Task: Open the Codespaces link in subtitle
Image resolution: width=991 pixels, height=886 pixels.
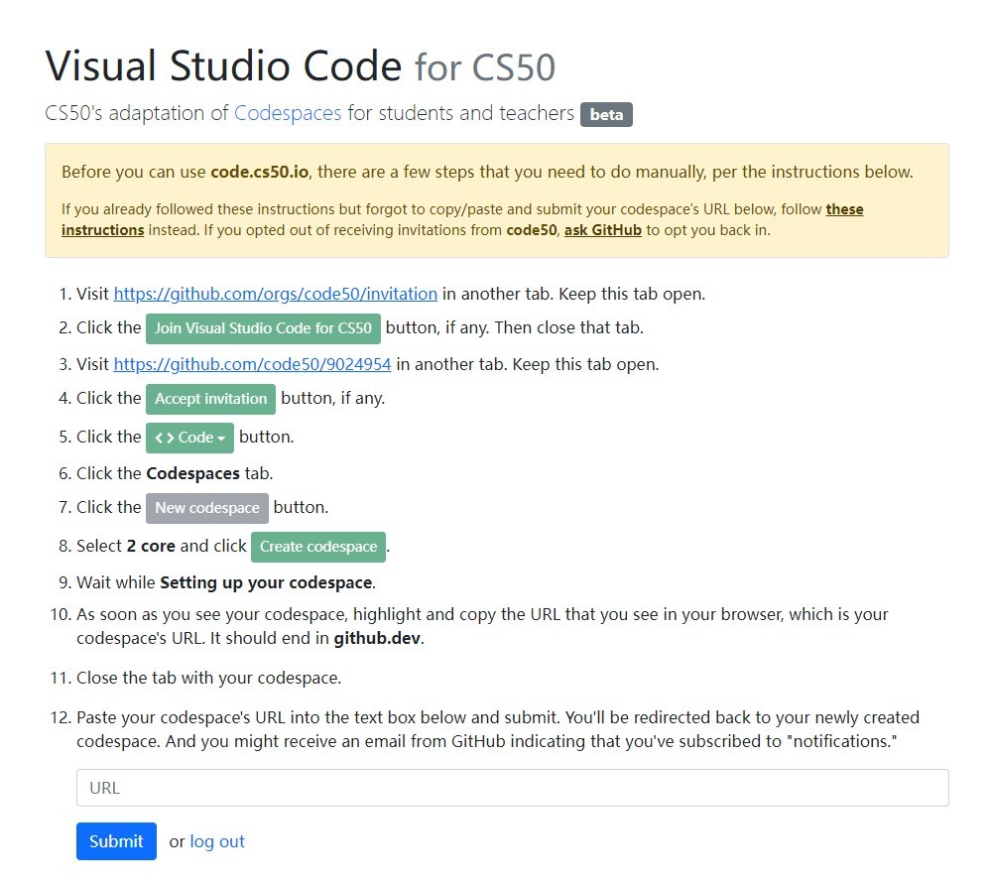Action: 288,113
